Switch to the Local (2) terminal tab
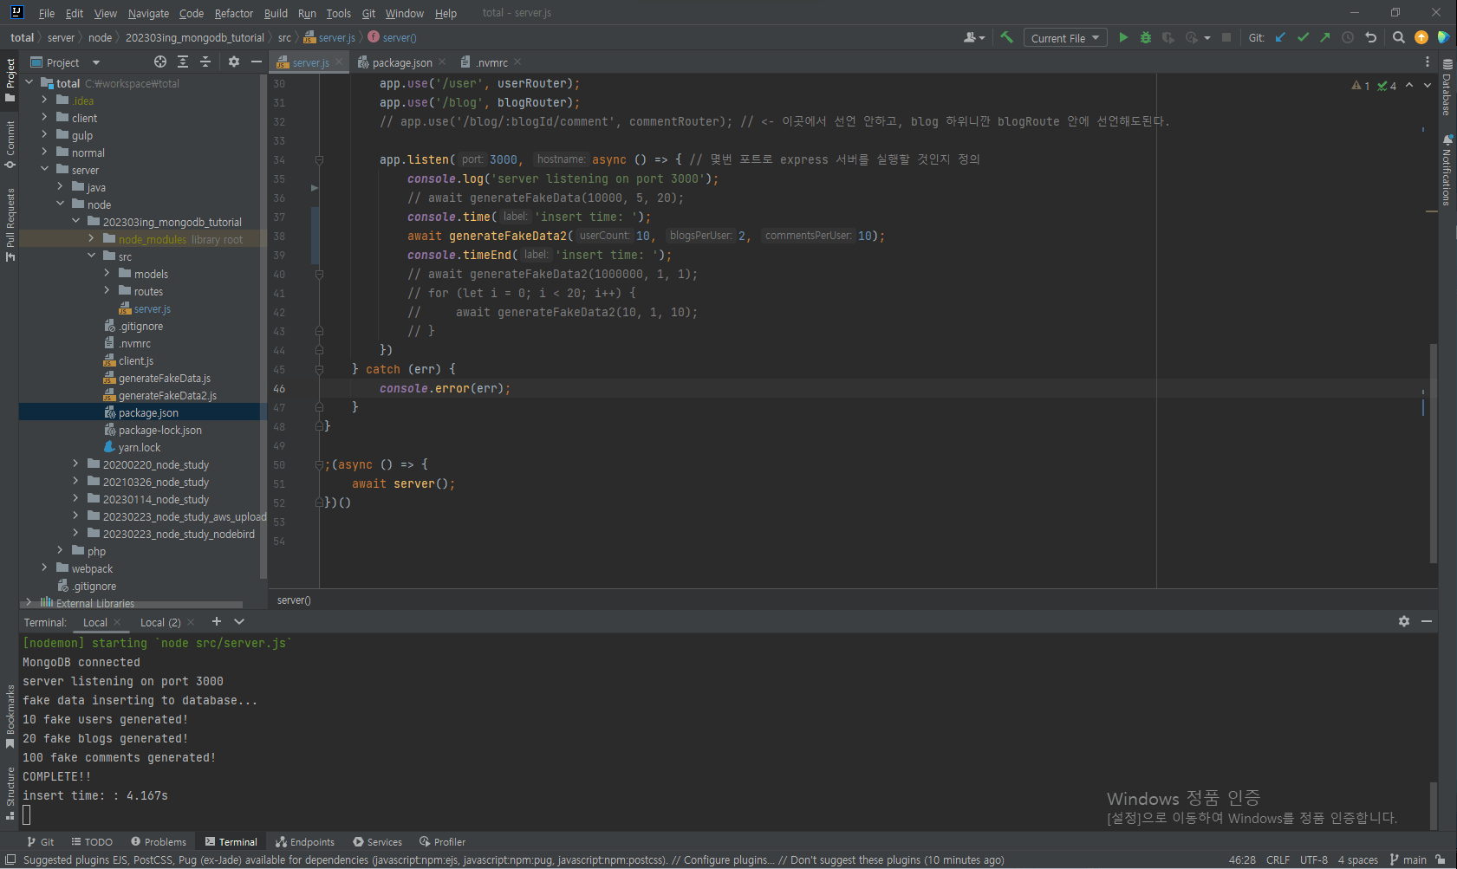 pos(160,622)
